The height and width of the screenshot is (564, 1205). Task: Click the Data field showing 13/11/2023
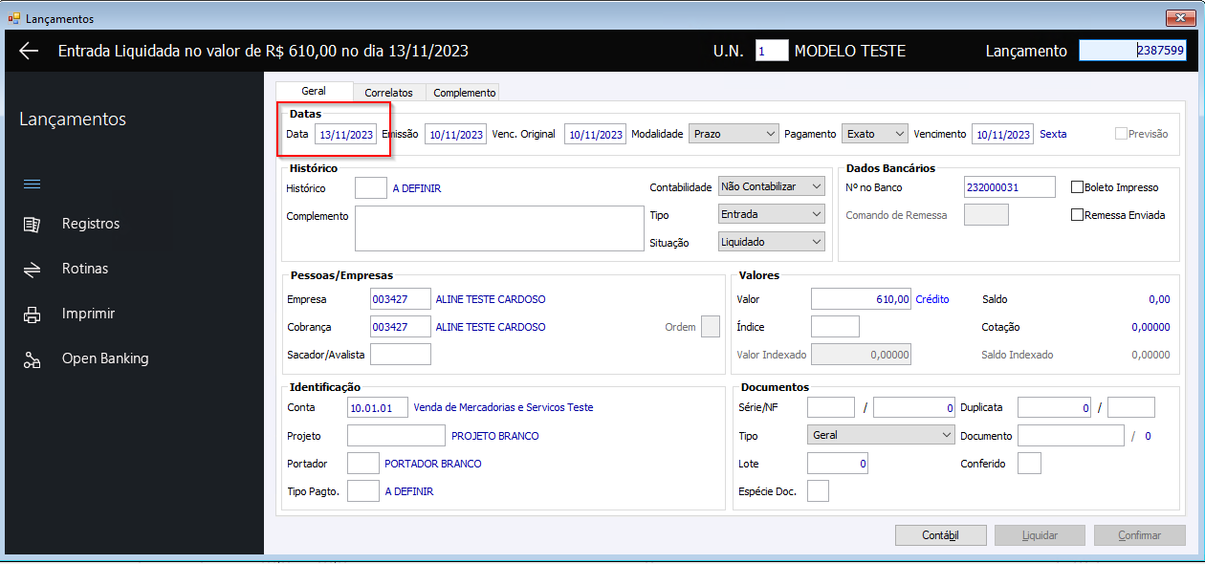pos(346,135)
